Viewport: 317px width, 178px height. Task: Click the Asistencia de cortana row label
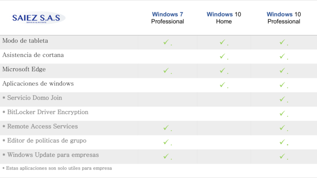33,55
